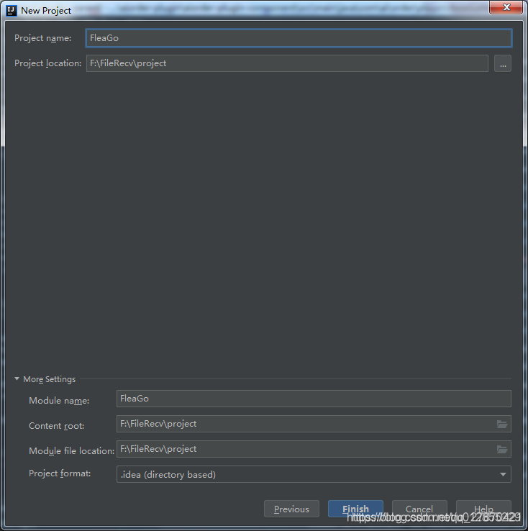Finish creating the project
The height and width of the screenshot is (531, 528).
pyautogui.click(x=355, y=509)
